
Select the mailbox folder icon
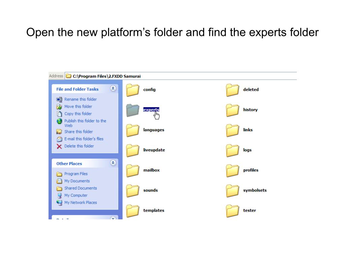pos(133,170)
